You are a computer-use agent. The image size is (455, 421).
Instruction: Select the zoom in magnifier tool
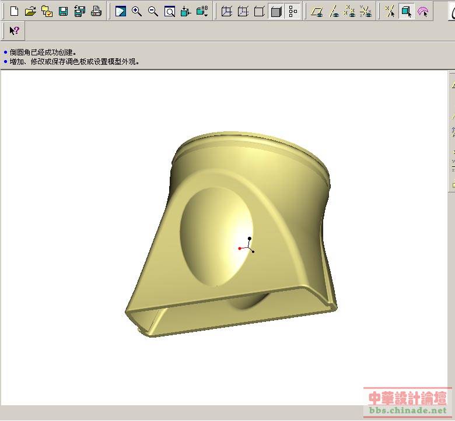136,11
